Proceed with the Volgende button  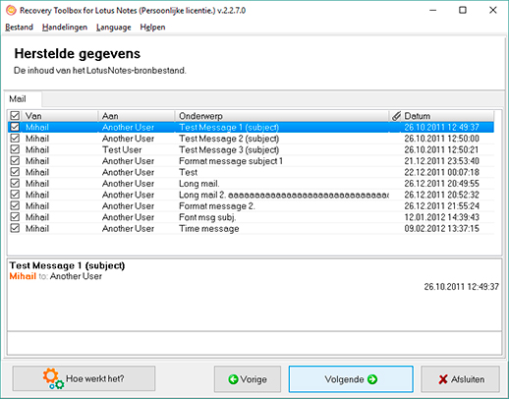(x=351, y=379)
